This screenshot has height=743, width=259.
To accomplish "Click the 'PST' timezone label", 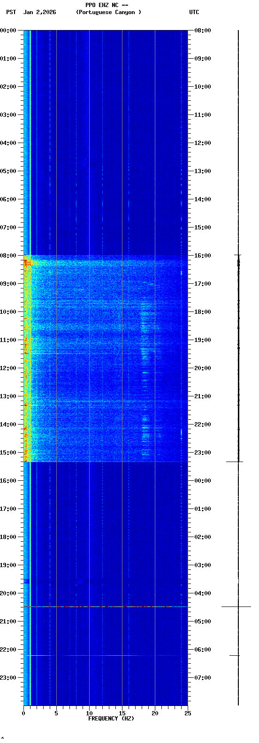I will point(11,12).
